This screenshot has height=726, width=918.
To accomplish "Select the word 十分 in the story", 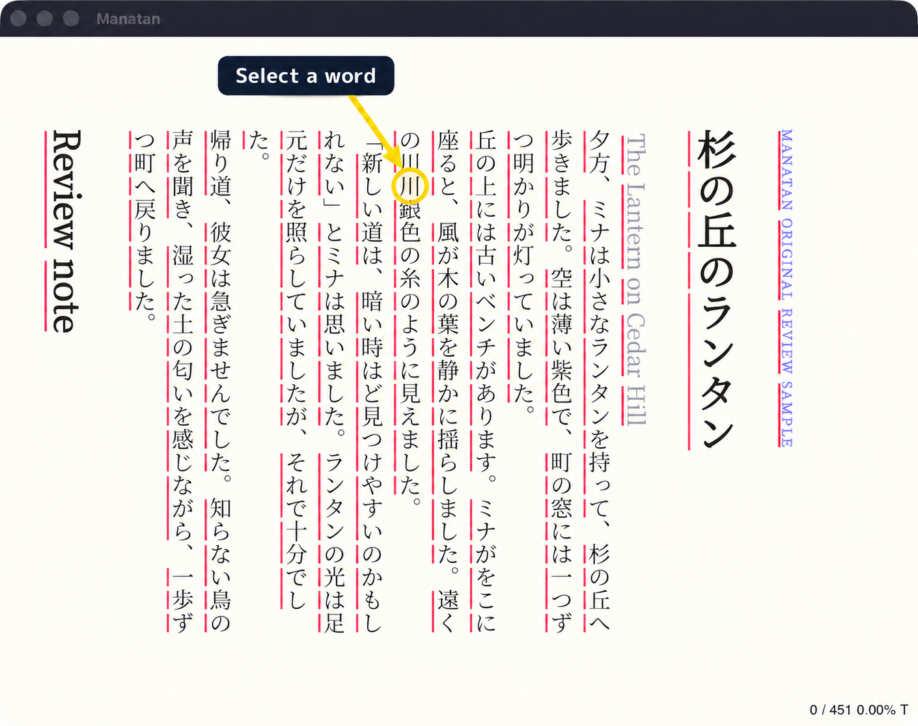I will click(296, 542).
